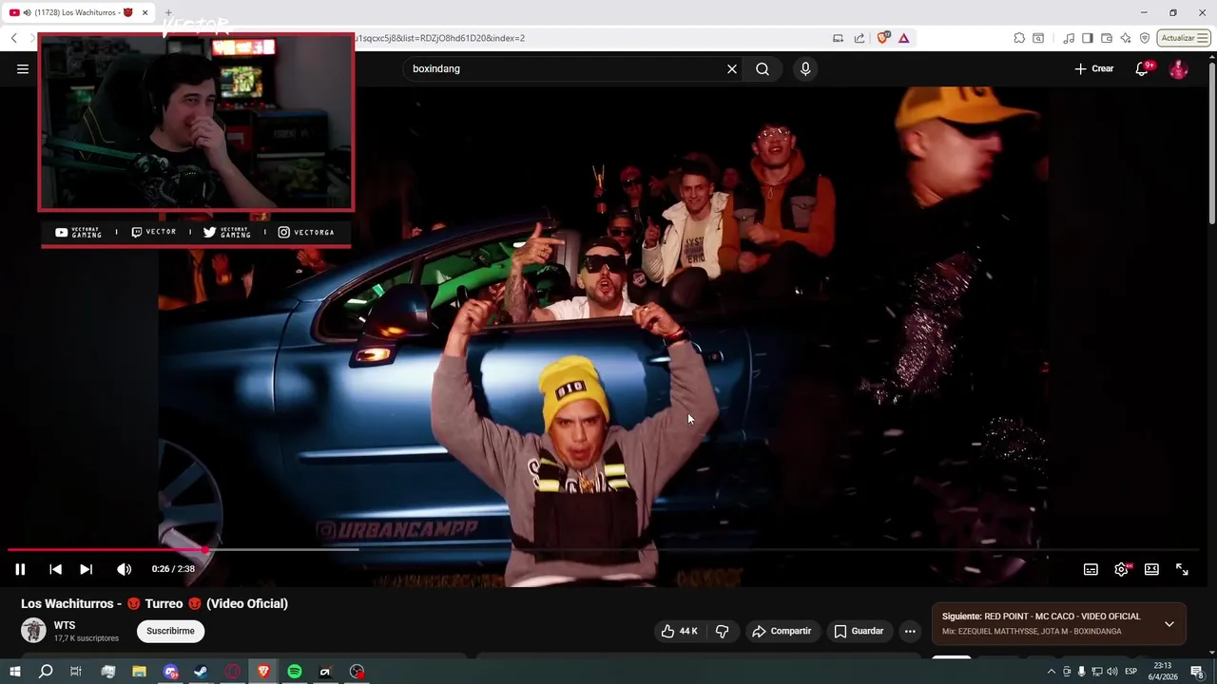Expand the Siguiente playlist panel chevron
This screenshot has height=684, width=1217.
click(x=1169, y=624)
